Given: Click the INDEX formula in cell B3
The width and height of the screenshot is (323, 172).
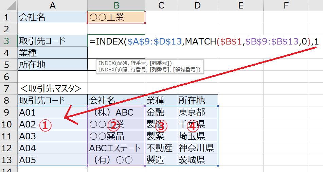Looking at the screenshot, I should [x=204, y=41].
